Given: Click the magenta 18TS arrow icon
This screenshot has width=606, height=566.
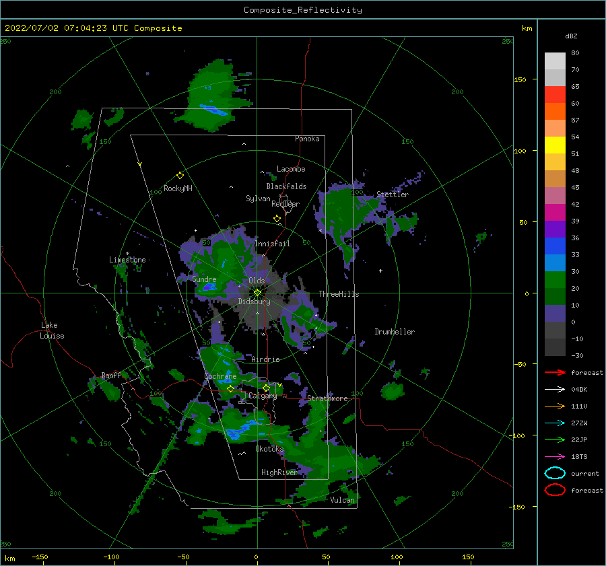Looking at the screenshot, I should [555, 457].
